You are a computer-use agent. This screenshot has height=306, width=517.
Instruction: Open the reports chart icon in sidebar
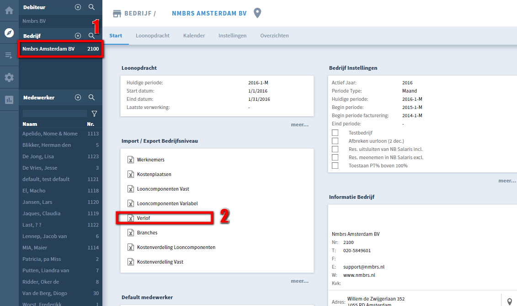9,100
